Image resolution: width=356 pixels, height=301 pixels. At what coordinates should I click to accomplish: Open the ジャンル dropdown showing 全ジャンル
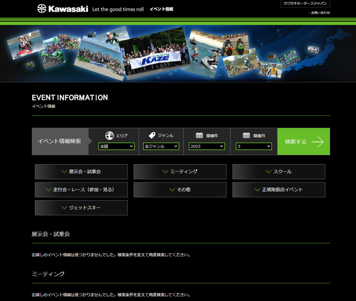click(161, 147)
